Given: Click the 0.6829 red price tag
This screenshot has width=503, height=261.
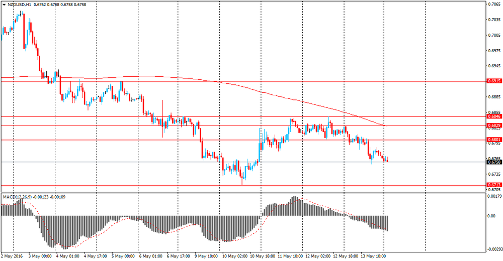Looking at the screenshot, I should click(x=494, y=125).
